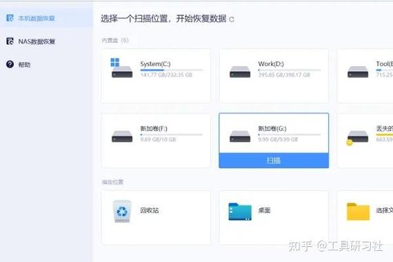Click the 扫描 button

coord(274,161)
